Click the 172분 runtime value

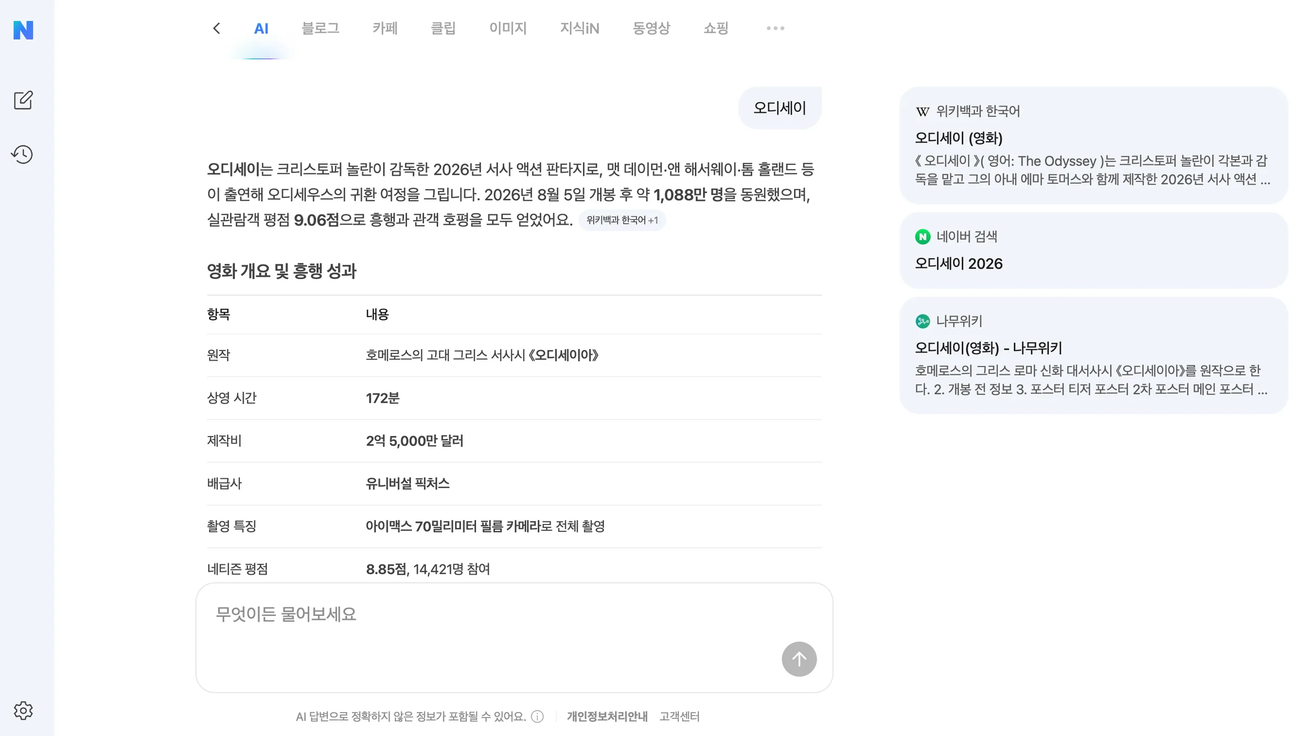[382, 398]
